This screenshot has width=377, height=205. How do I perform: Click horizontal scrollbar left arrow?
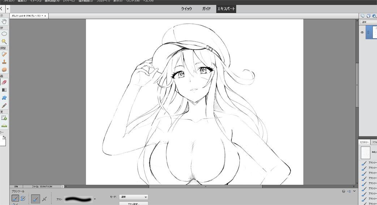[x=66, y=187]
